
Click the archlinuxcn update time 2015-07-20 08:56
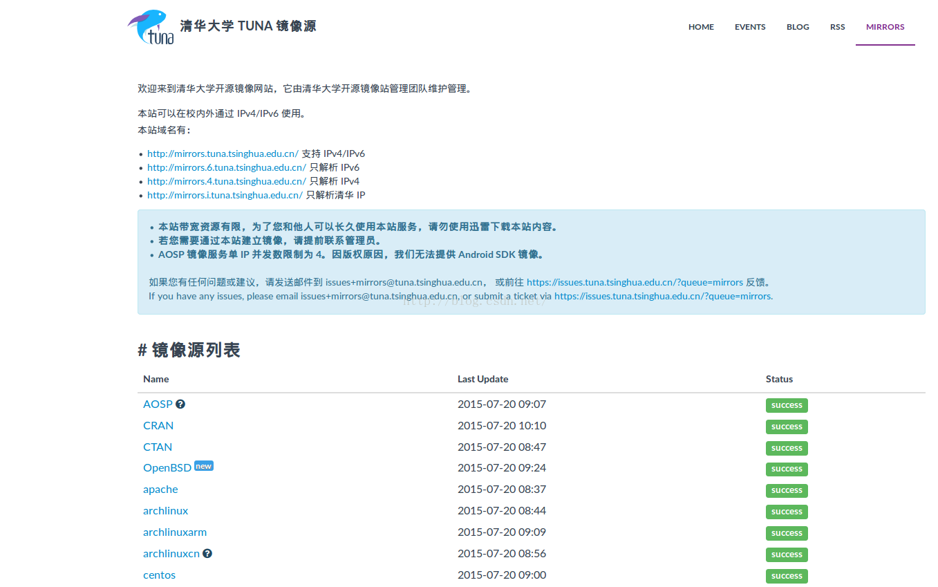point(502,553)
